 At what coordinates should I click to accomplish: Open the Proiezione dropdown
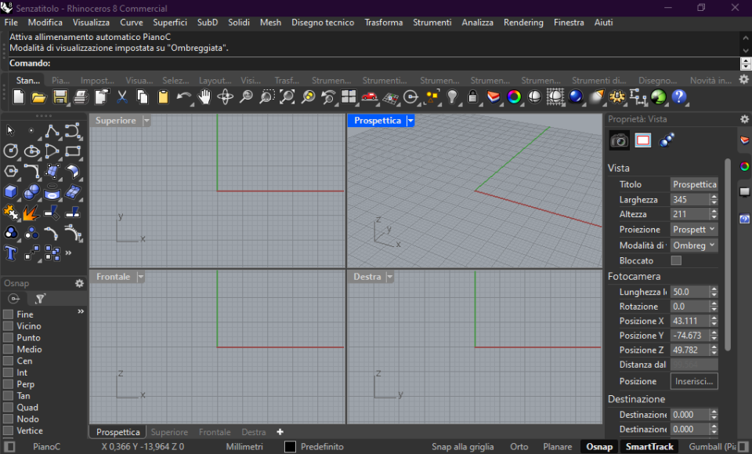pos(693,230)
